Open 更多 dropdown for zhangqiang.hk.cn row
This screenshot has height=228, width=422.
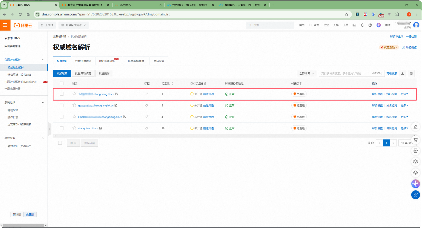point(404,128)
